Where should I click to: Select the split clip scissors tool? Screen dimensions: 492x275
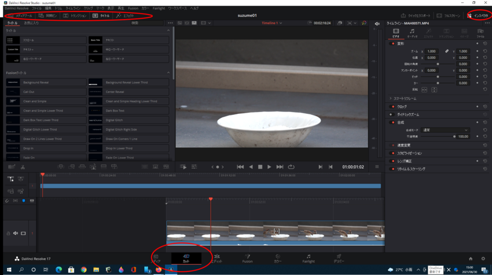[x=23, y=167]
